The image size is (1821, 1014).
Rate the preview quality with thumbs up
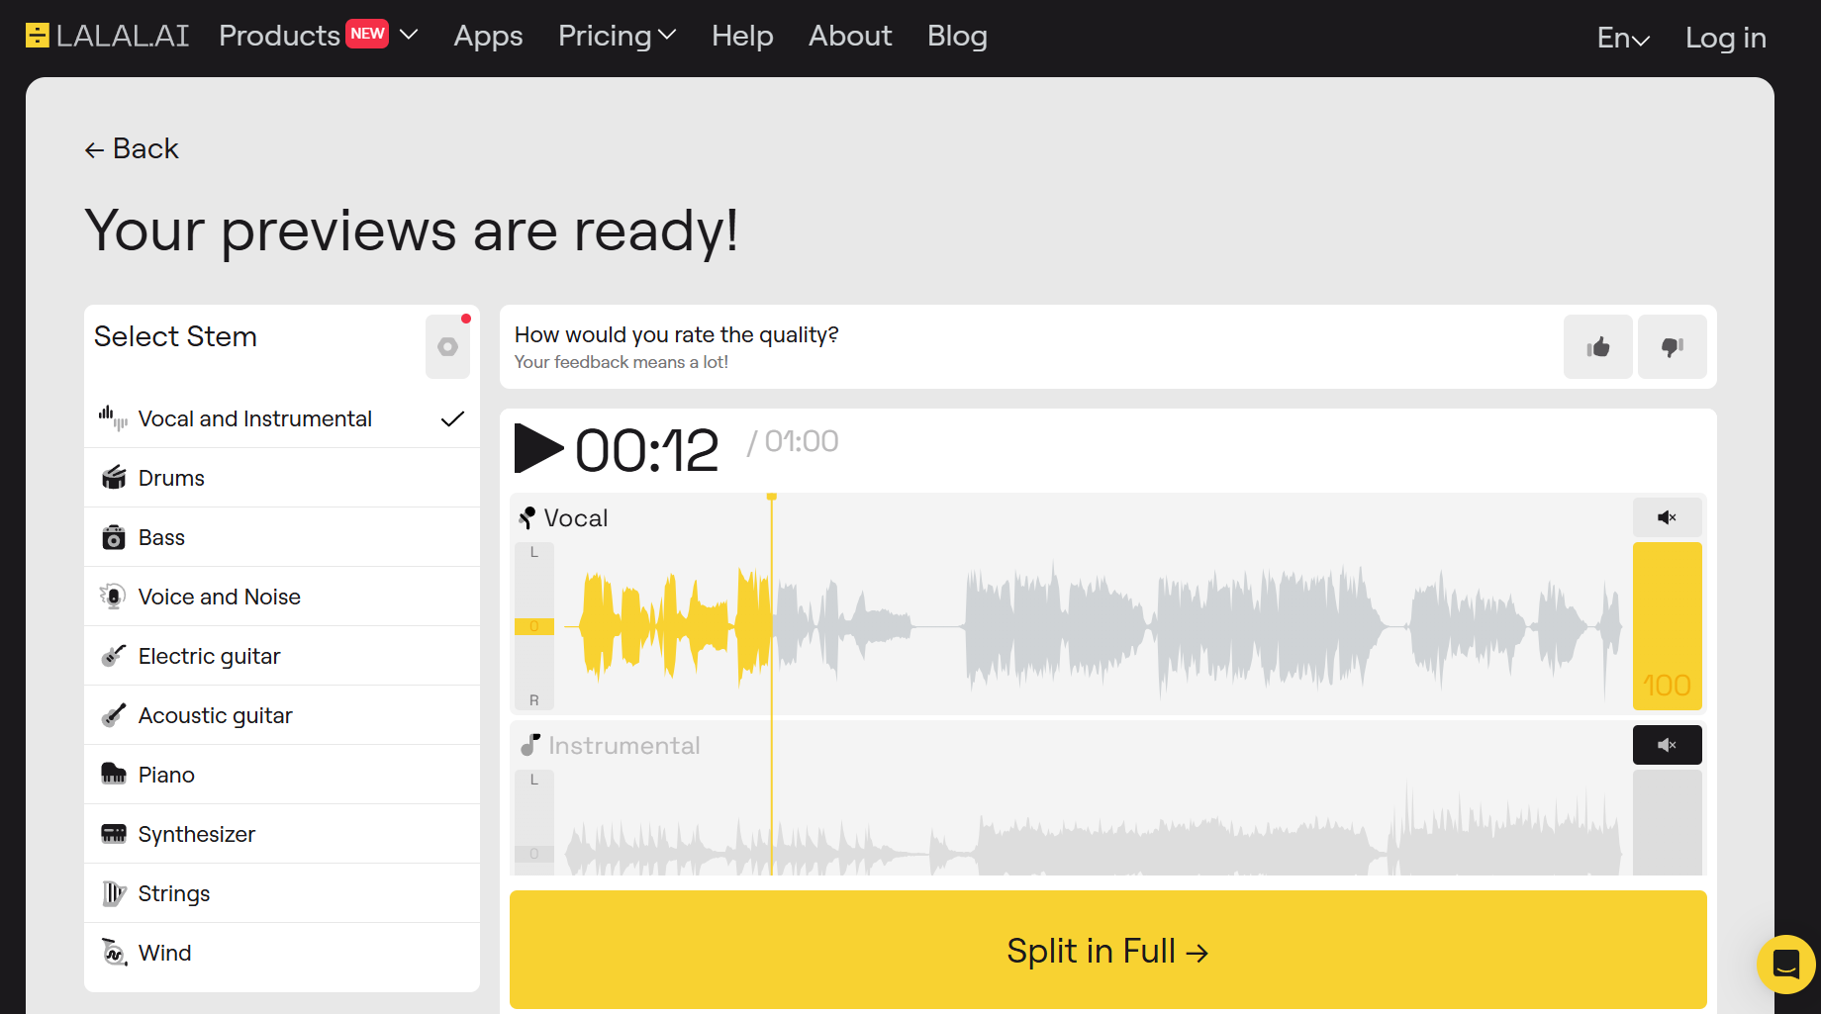[1597, 346]
